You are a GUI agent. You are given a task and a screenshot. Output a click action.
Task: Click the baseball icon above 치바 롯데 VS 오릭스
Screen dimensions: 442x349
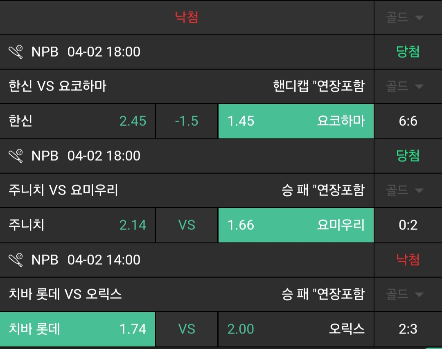(16, 260)
